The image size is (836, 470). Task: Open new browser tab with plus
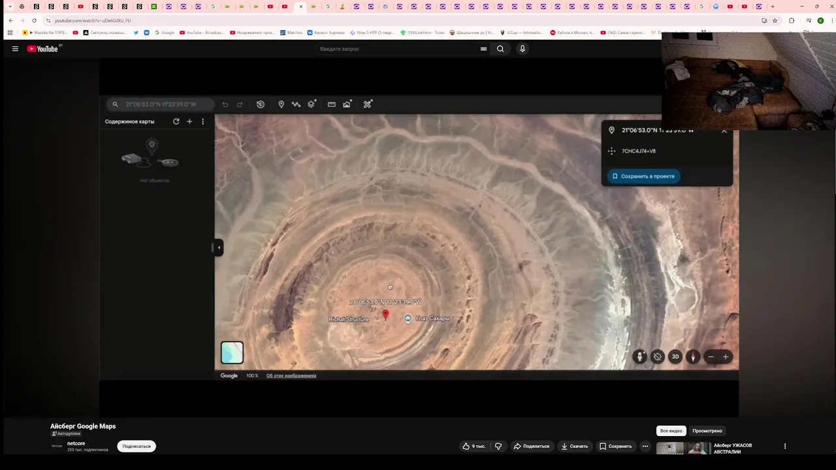[773, 7]
